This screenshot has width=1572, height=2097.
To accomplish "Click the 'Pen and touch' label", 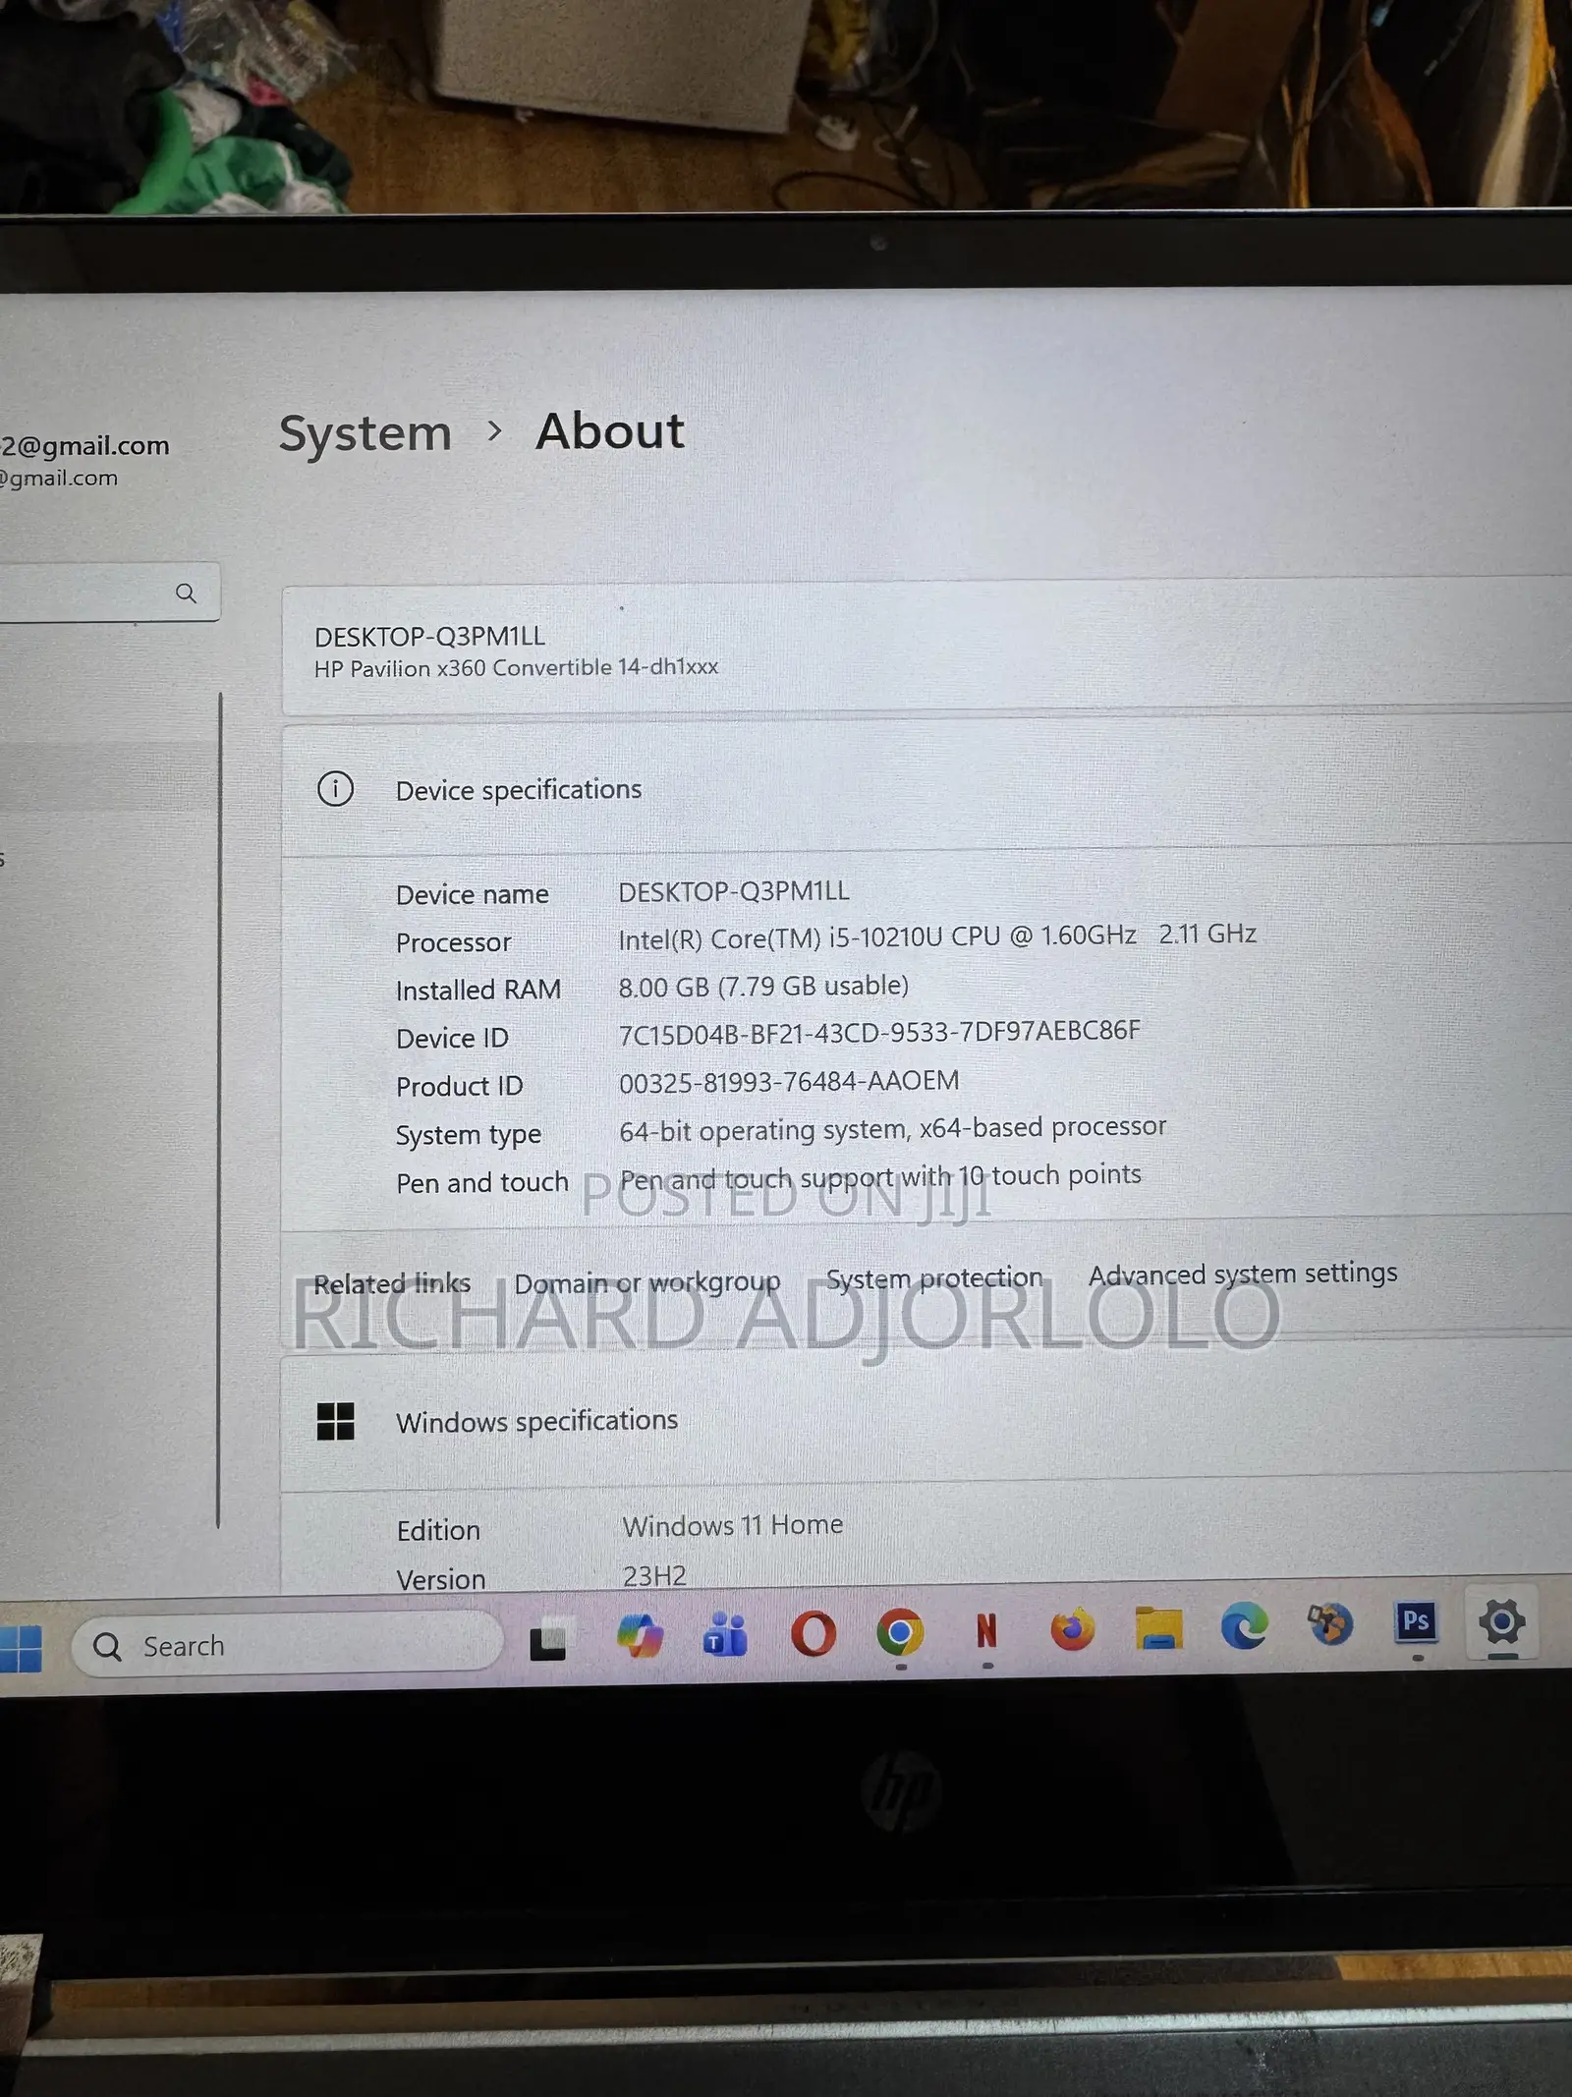I will point(482,1183).
